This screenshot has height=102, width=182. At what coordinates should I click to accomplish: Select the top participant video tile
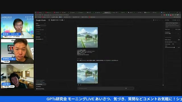17,26
